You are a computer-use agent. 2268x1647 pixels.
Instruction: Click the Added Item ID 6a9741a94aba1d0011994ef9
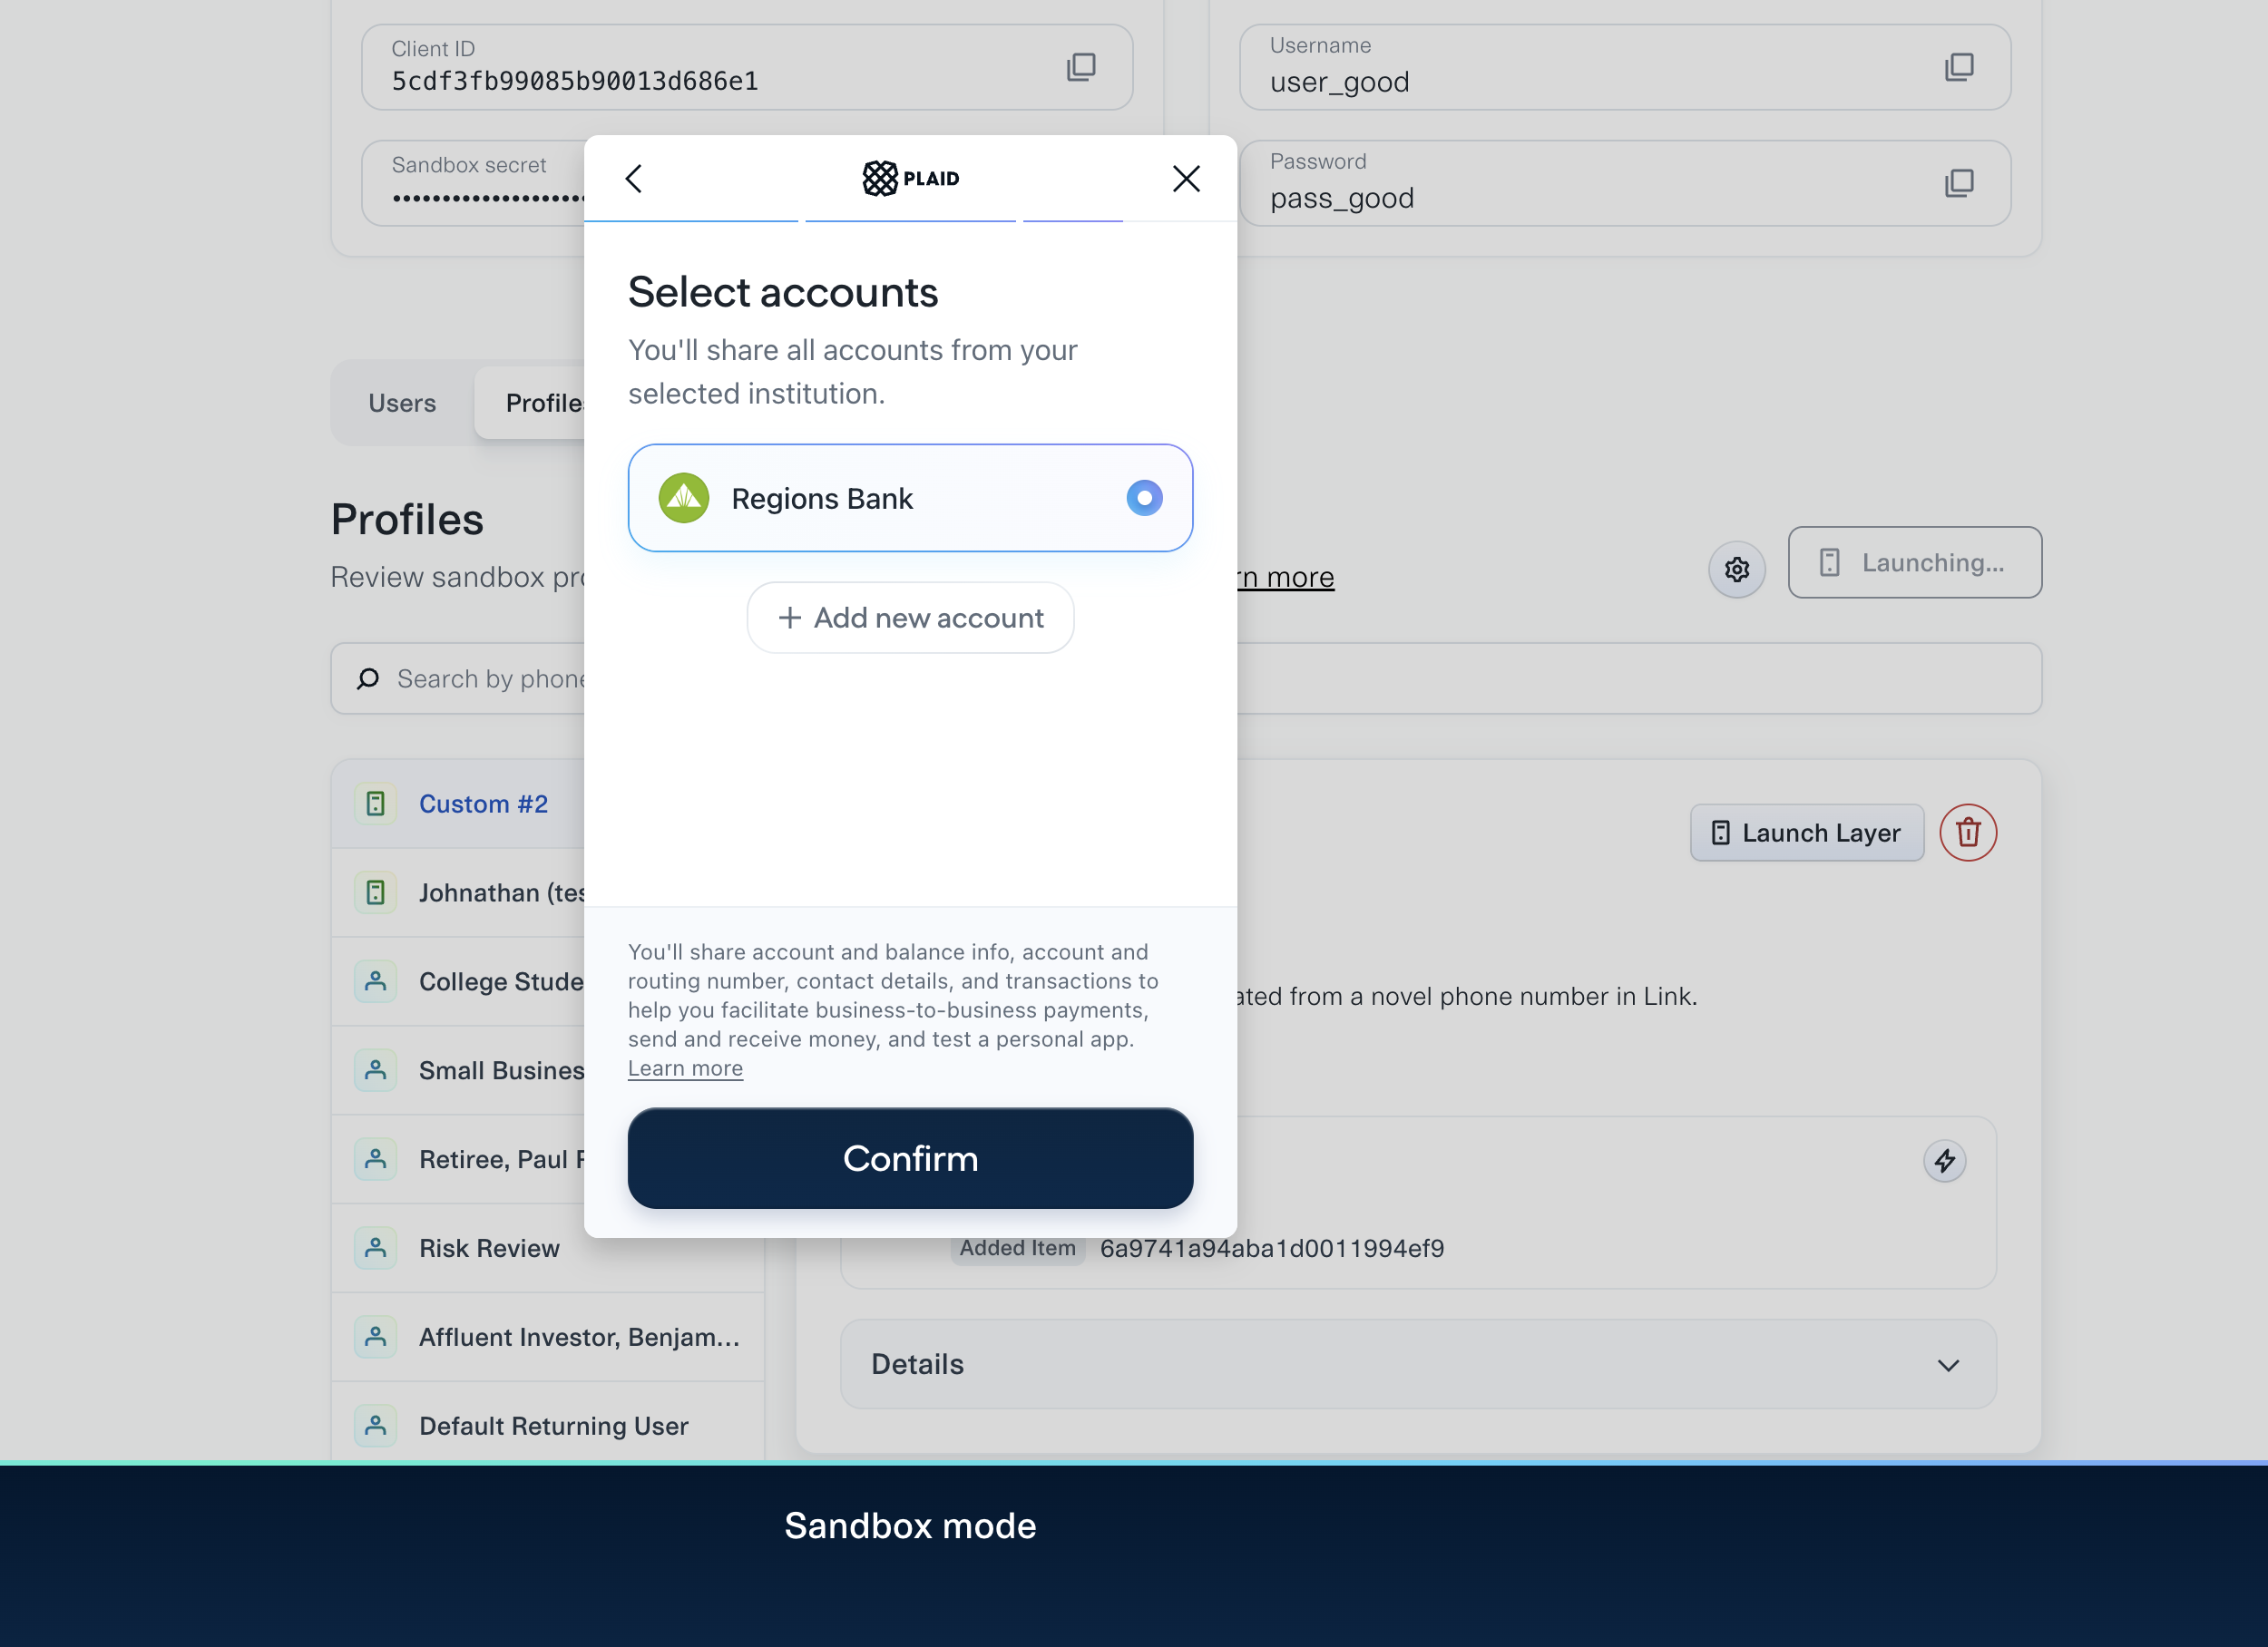click(1272, 1249)
